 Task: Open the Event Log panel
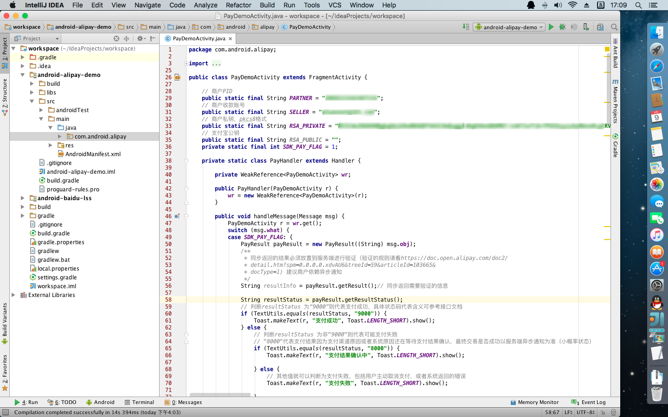[589, 402]
